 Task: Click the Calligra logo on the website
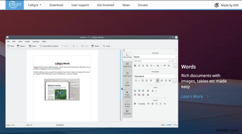coord(15,5)
